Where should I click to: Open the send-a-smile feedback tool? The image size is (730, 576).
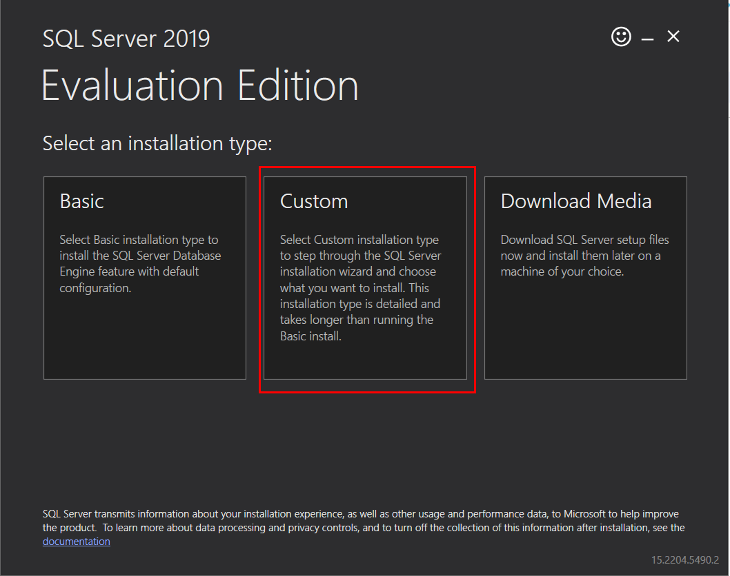[620, 37]
